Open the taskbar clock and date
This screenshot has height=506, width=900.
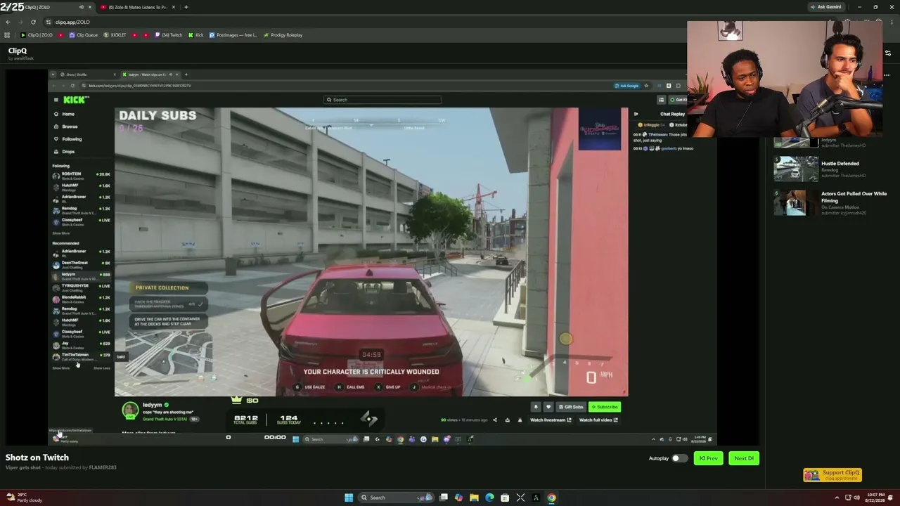[875, 498]
